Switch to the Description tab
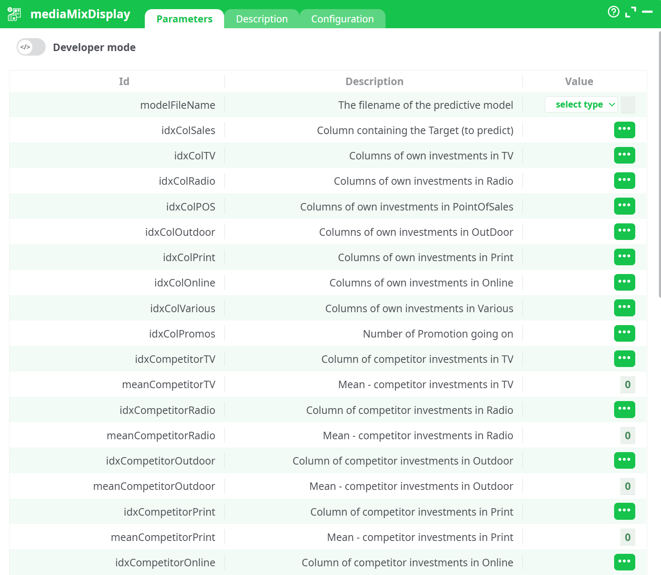This screenshot has width=661, height=575. pyautogui.click(x=261, y=19)
